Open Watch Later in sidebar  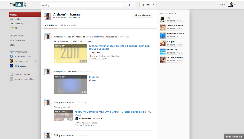click(x=15, y=19)
